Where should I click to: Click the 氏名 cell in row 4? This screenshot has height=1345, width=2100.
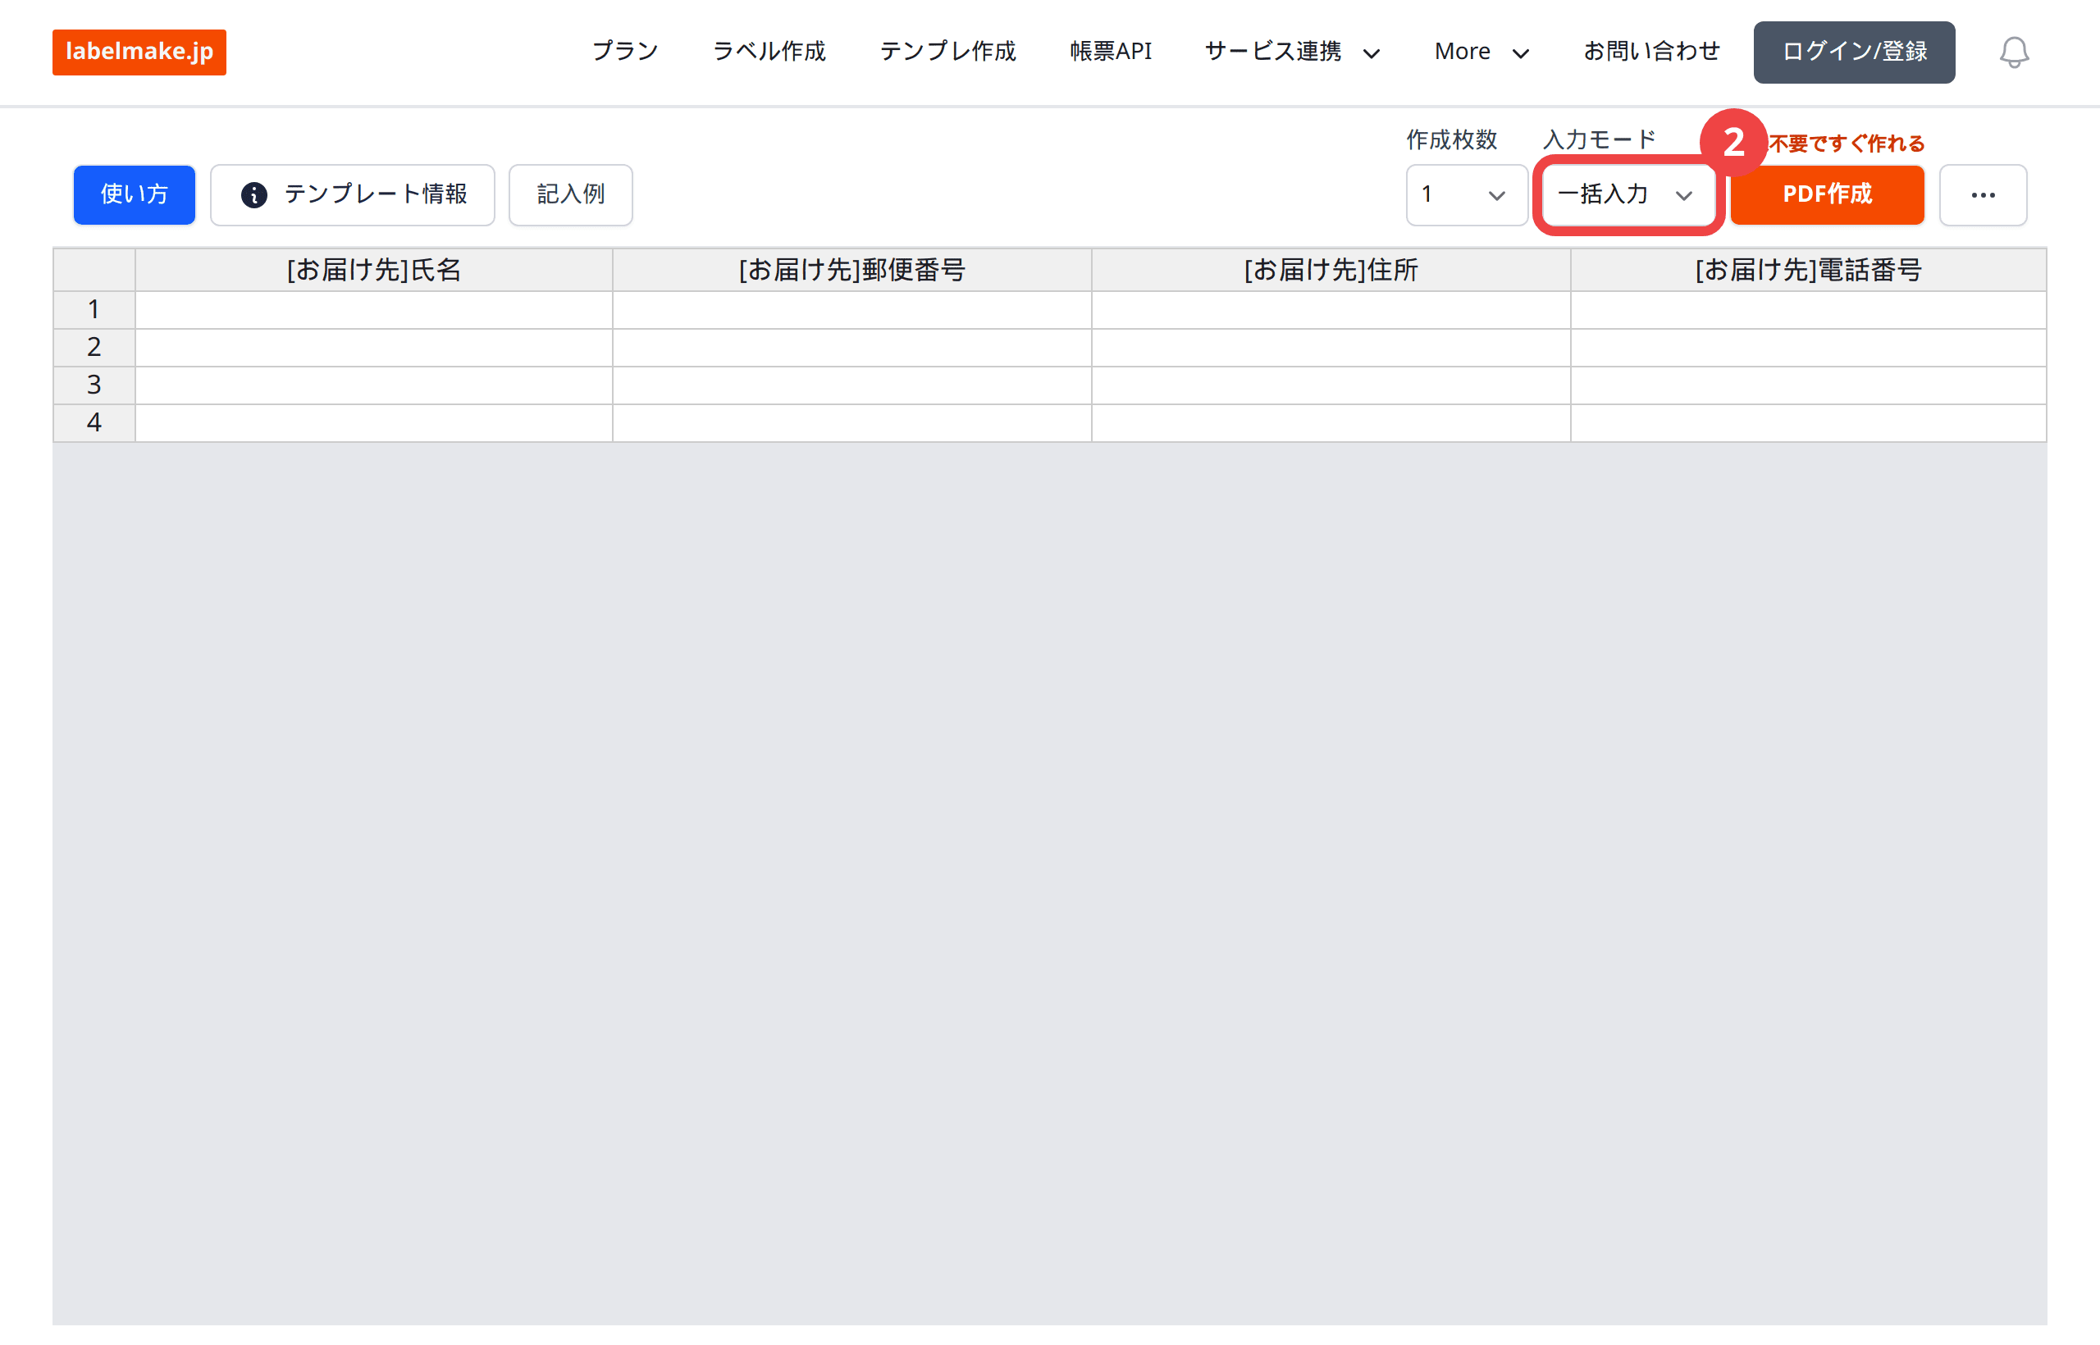pos(374,422)
